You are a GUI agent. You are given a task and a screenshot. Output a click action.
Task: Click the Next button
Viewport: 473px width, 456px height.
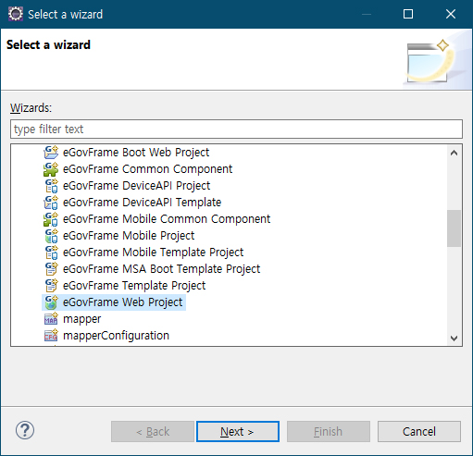click(238, 431)
